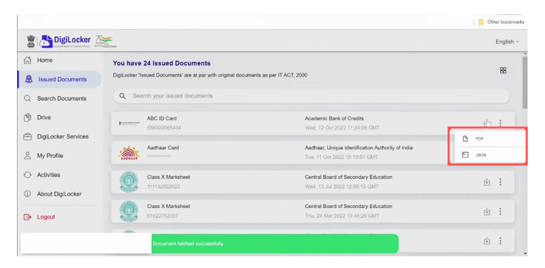This screenshot has height=268, width=545.
Task: Click the Aadhaar logo thumbnail
Action: pyautogui.click(x=129, y=152)
